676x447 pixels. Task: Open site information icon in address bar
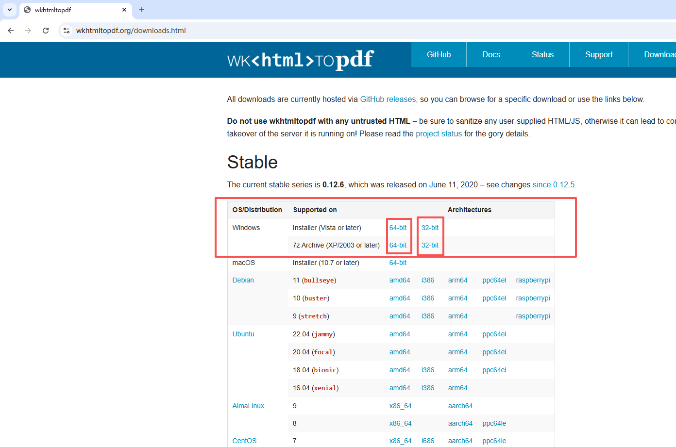tap(67, 31)
